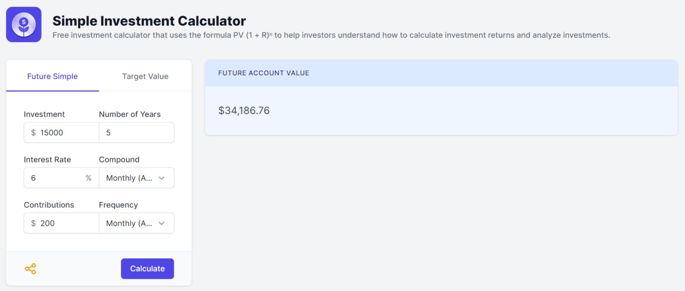Expand the Frequency dropdown chevron

[x=162, y=223]
